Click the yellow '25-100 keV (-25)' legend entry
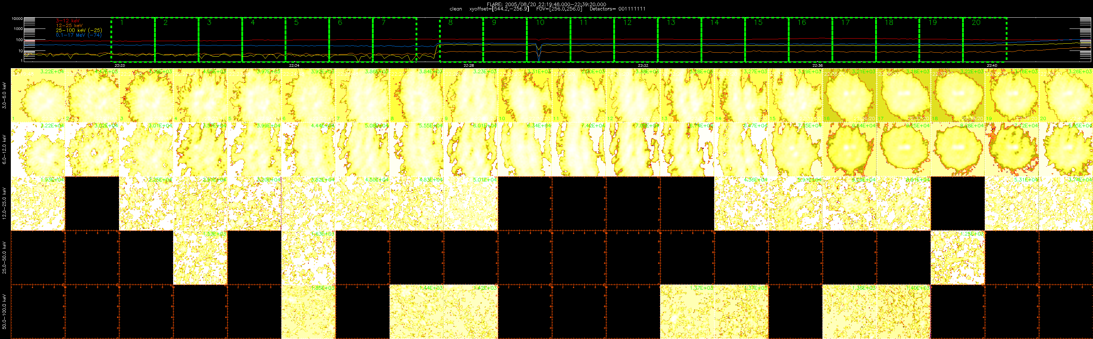1093x339 pixels. click(x=79, y=30)
